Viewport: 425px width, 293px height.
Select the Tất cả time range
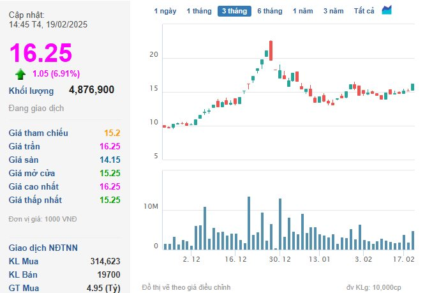tap(364, 11)
